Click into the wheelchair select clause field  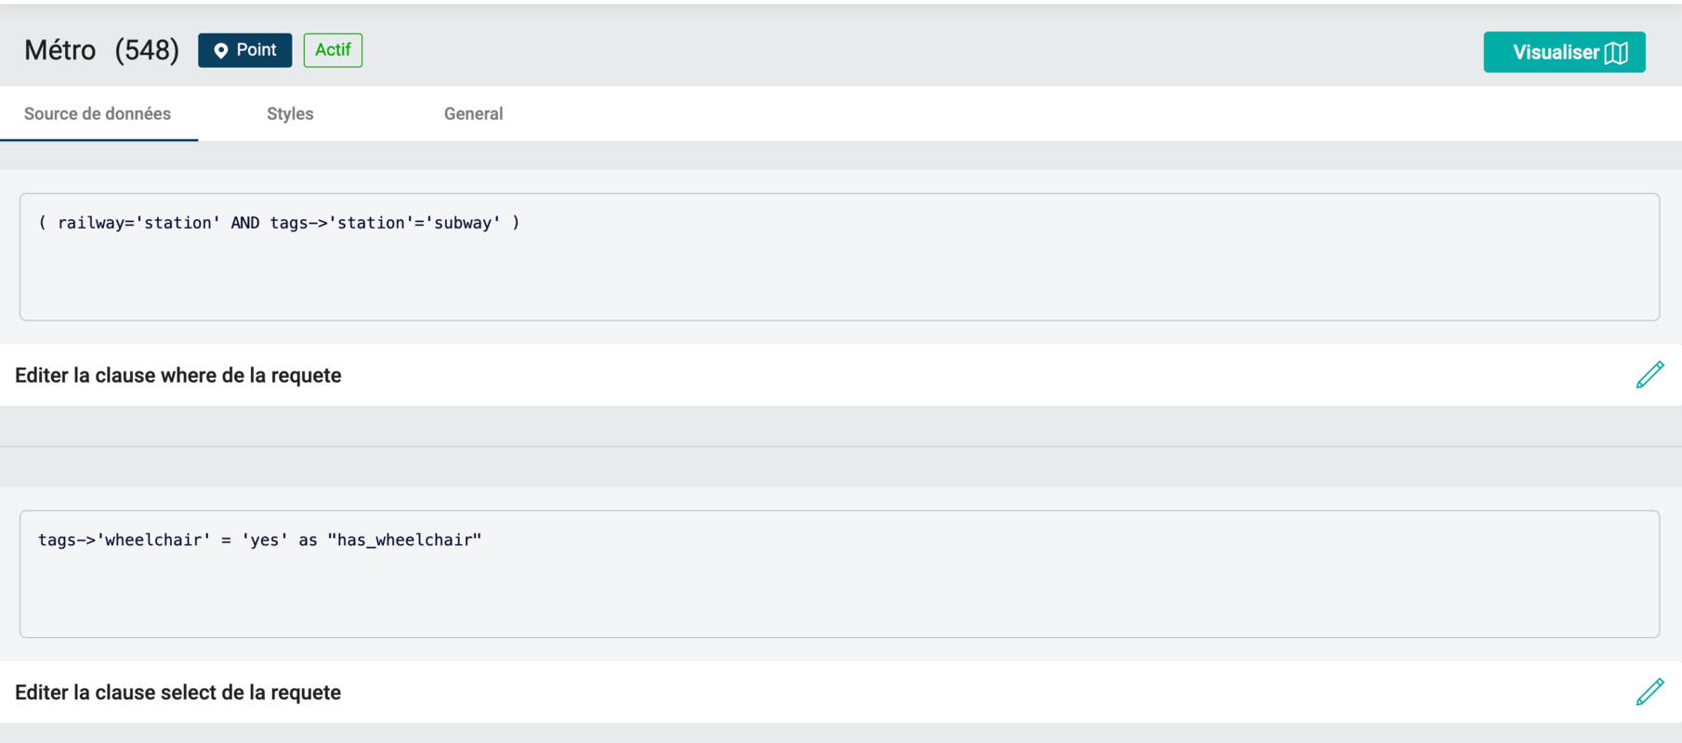839,574
